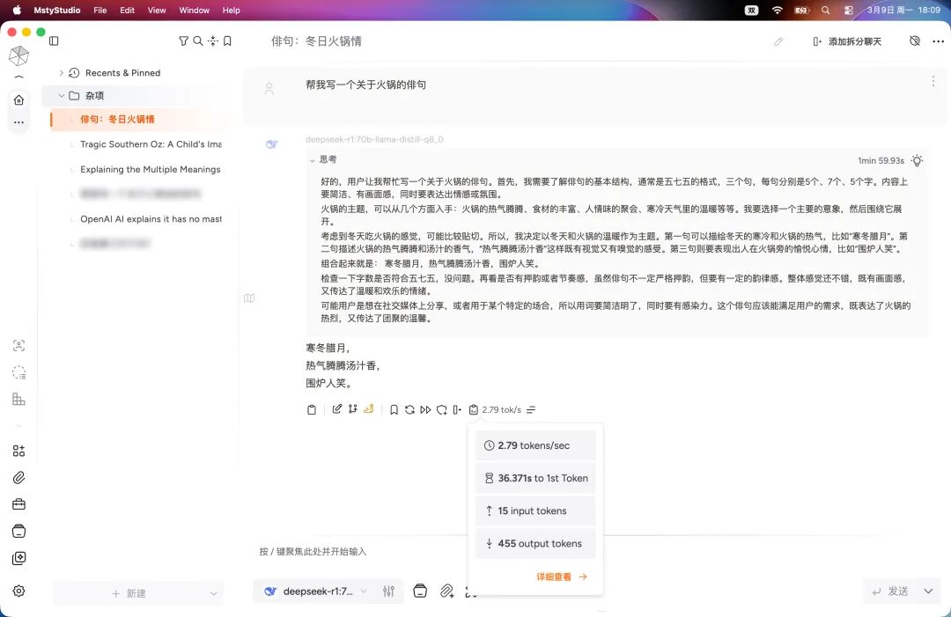Screen dimensions: 951x617
Task: Click the edit message pencil icon
Action: [x=337, y=410]
